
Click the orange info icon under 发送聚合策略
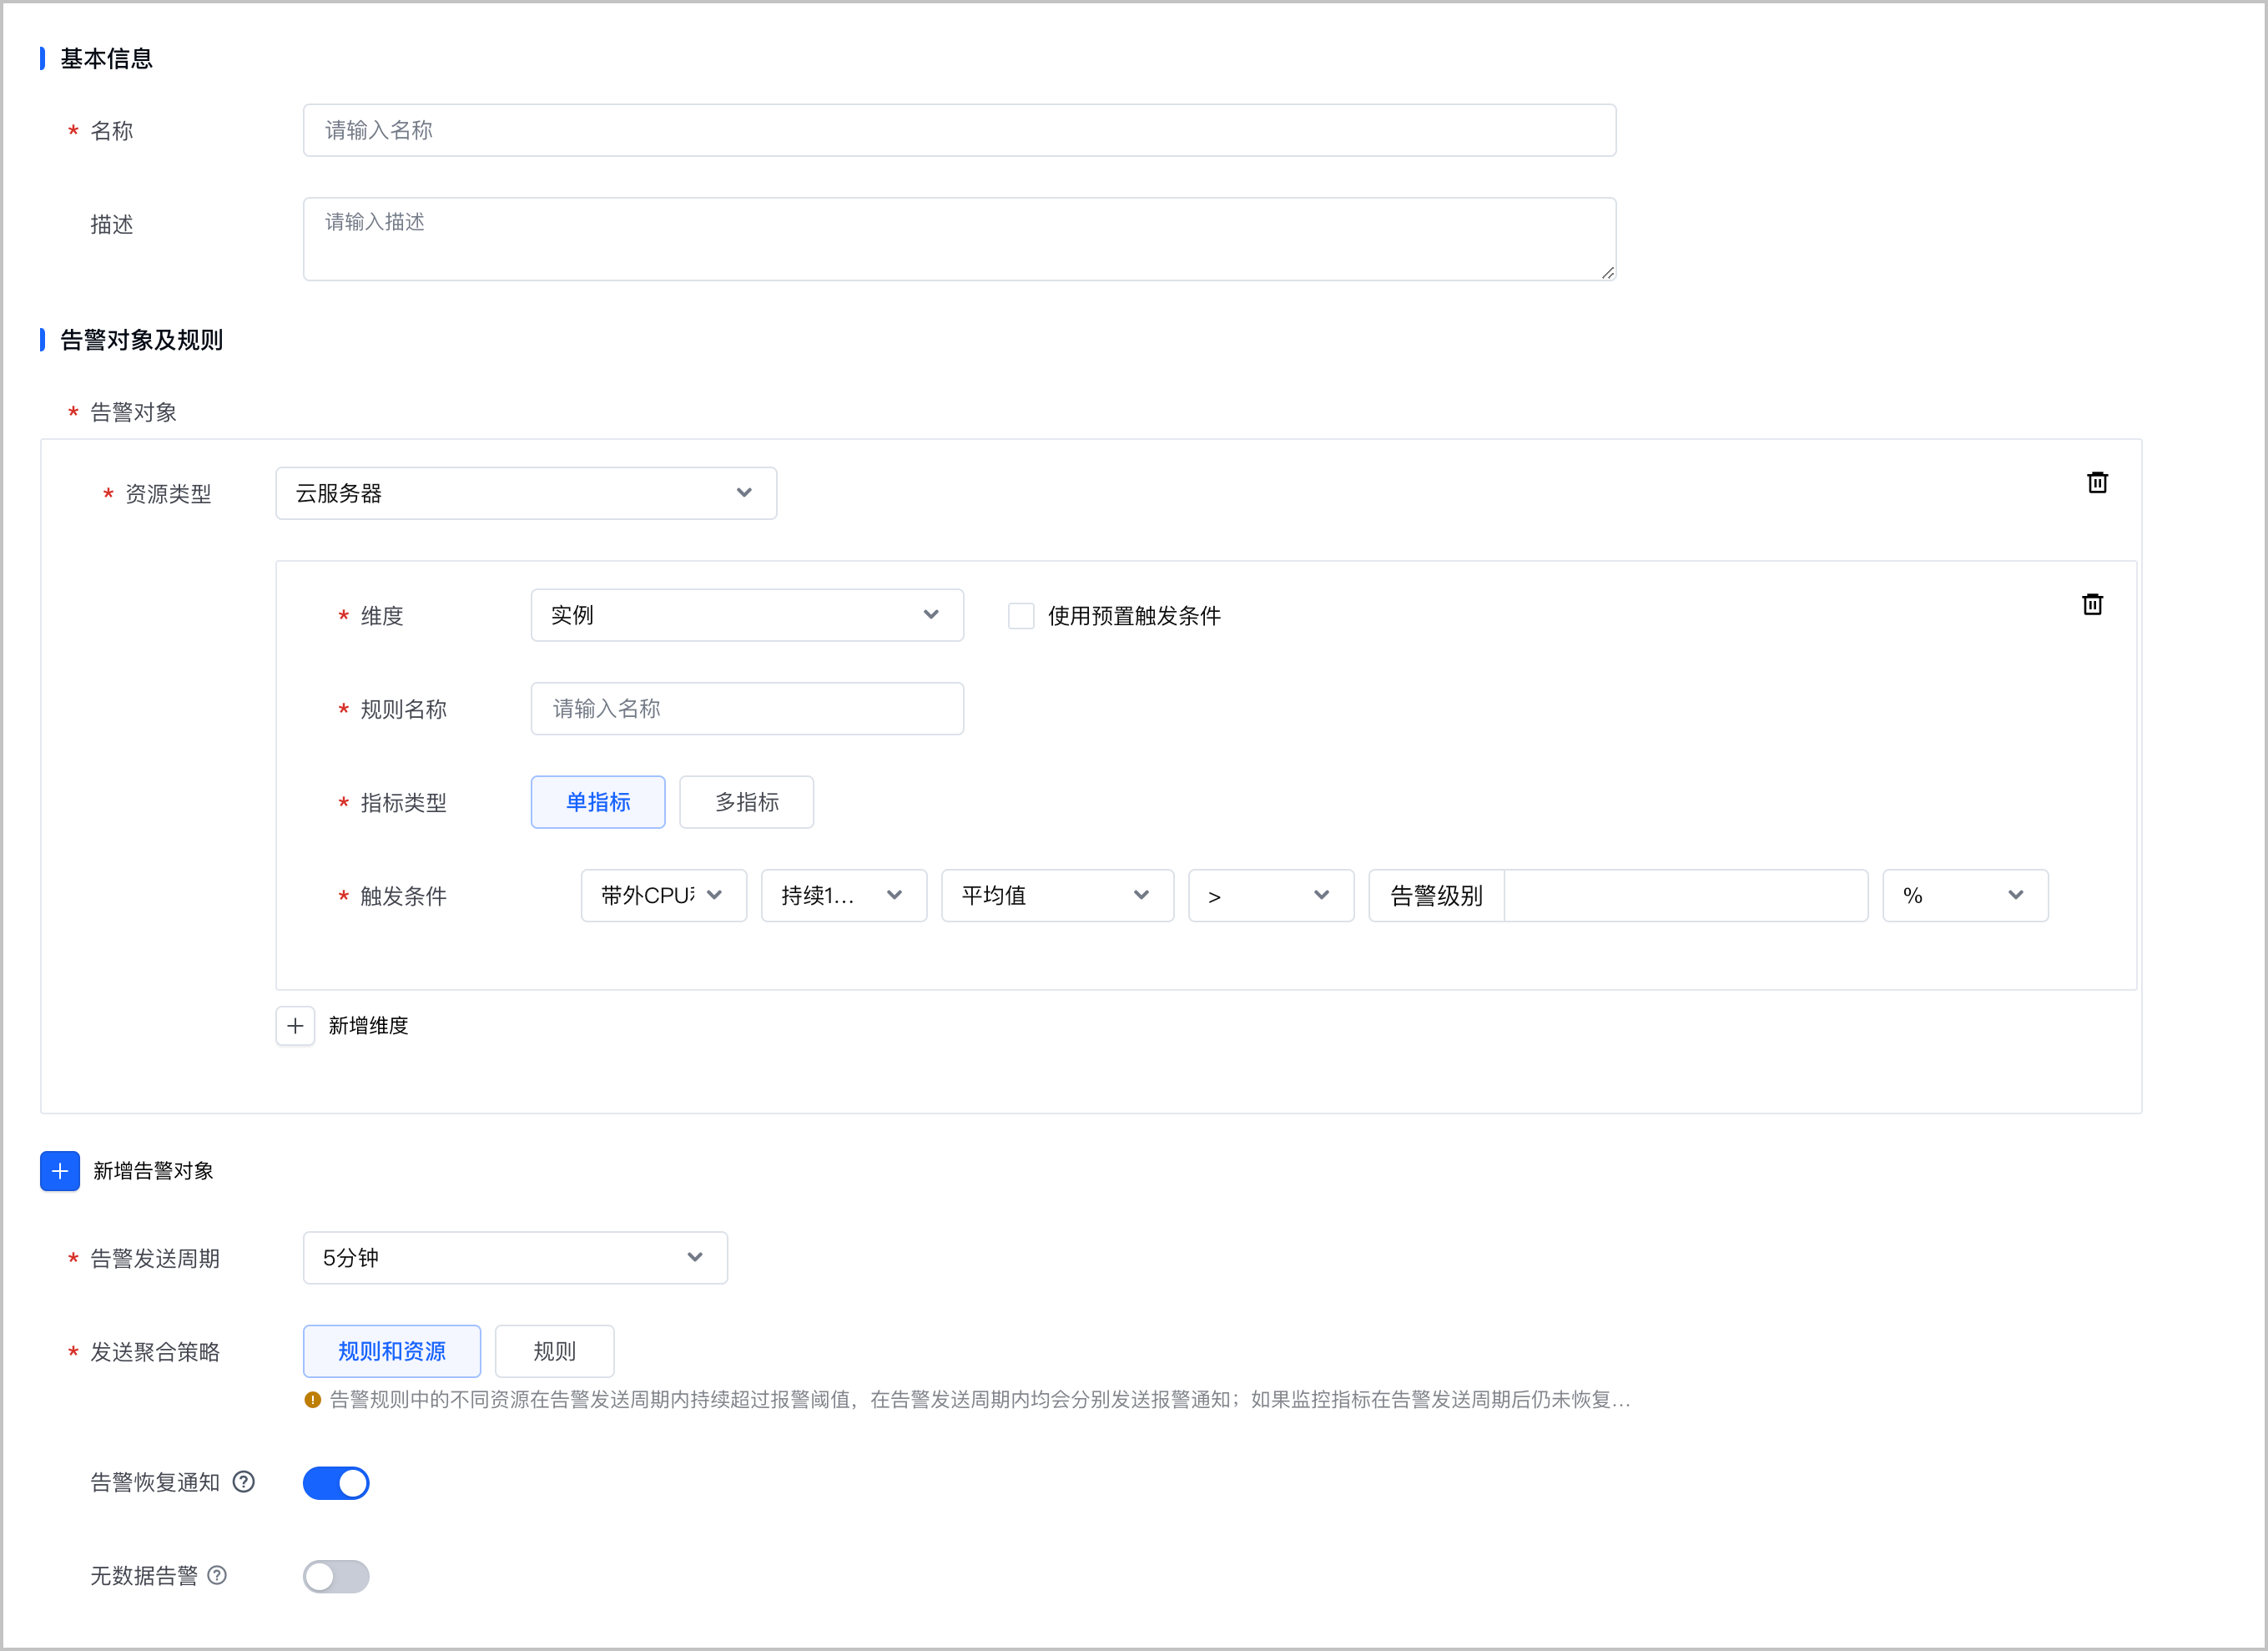(x=312, y=1400)
